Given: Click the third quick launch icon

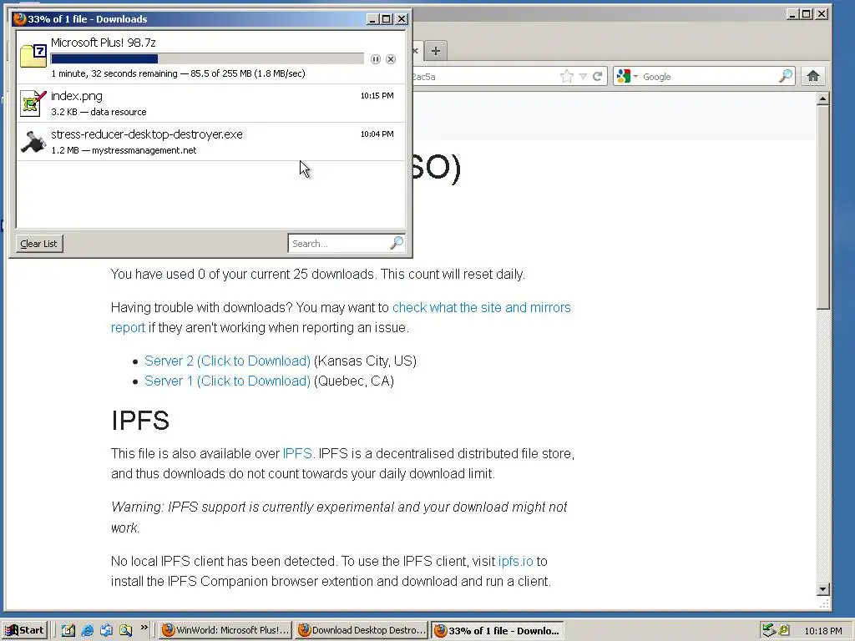Looking at the screenshot, I should (106, 630).
